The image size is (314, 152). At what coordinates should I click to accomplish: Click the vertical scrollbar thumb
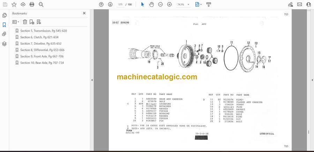click(x=309, y=132)
